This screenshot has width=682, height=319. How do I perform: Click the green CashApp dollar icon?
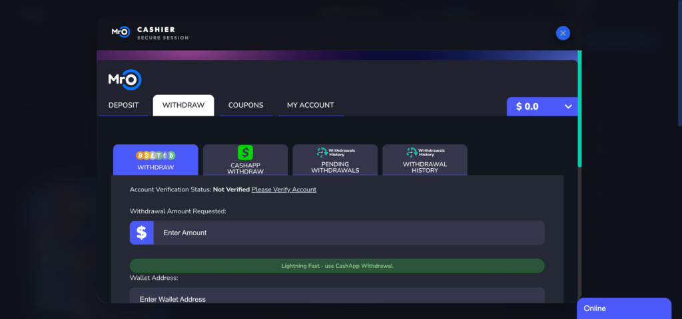coord(245,152)
